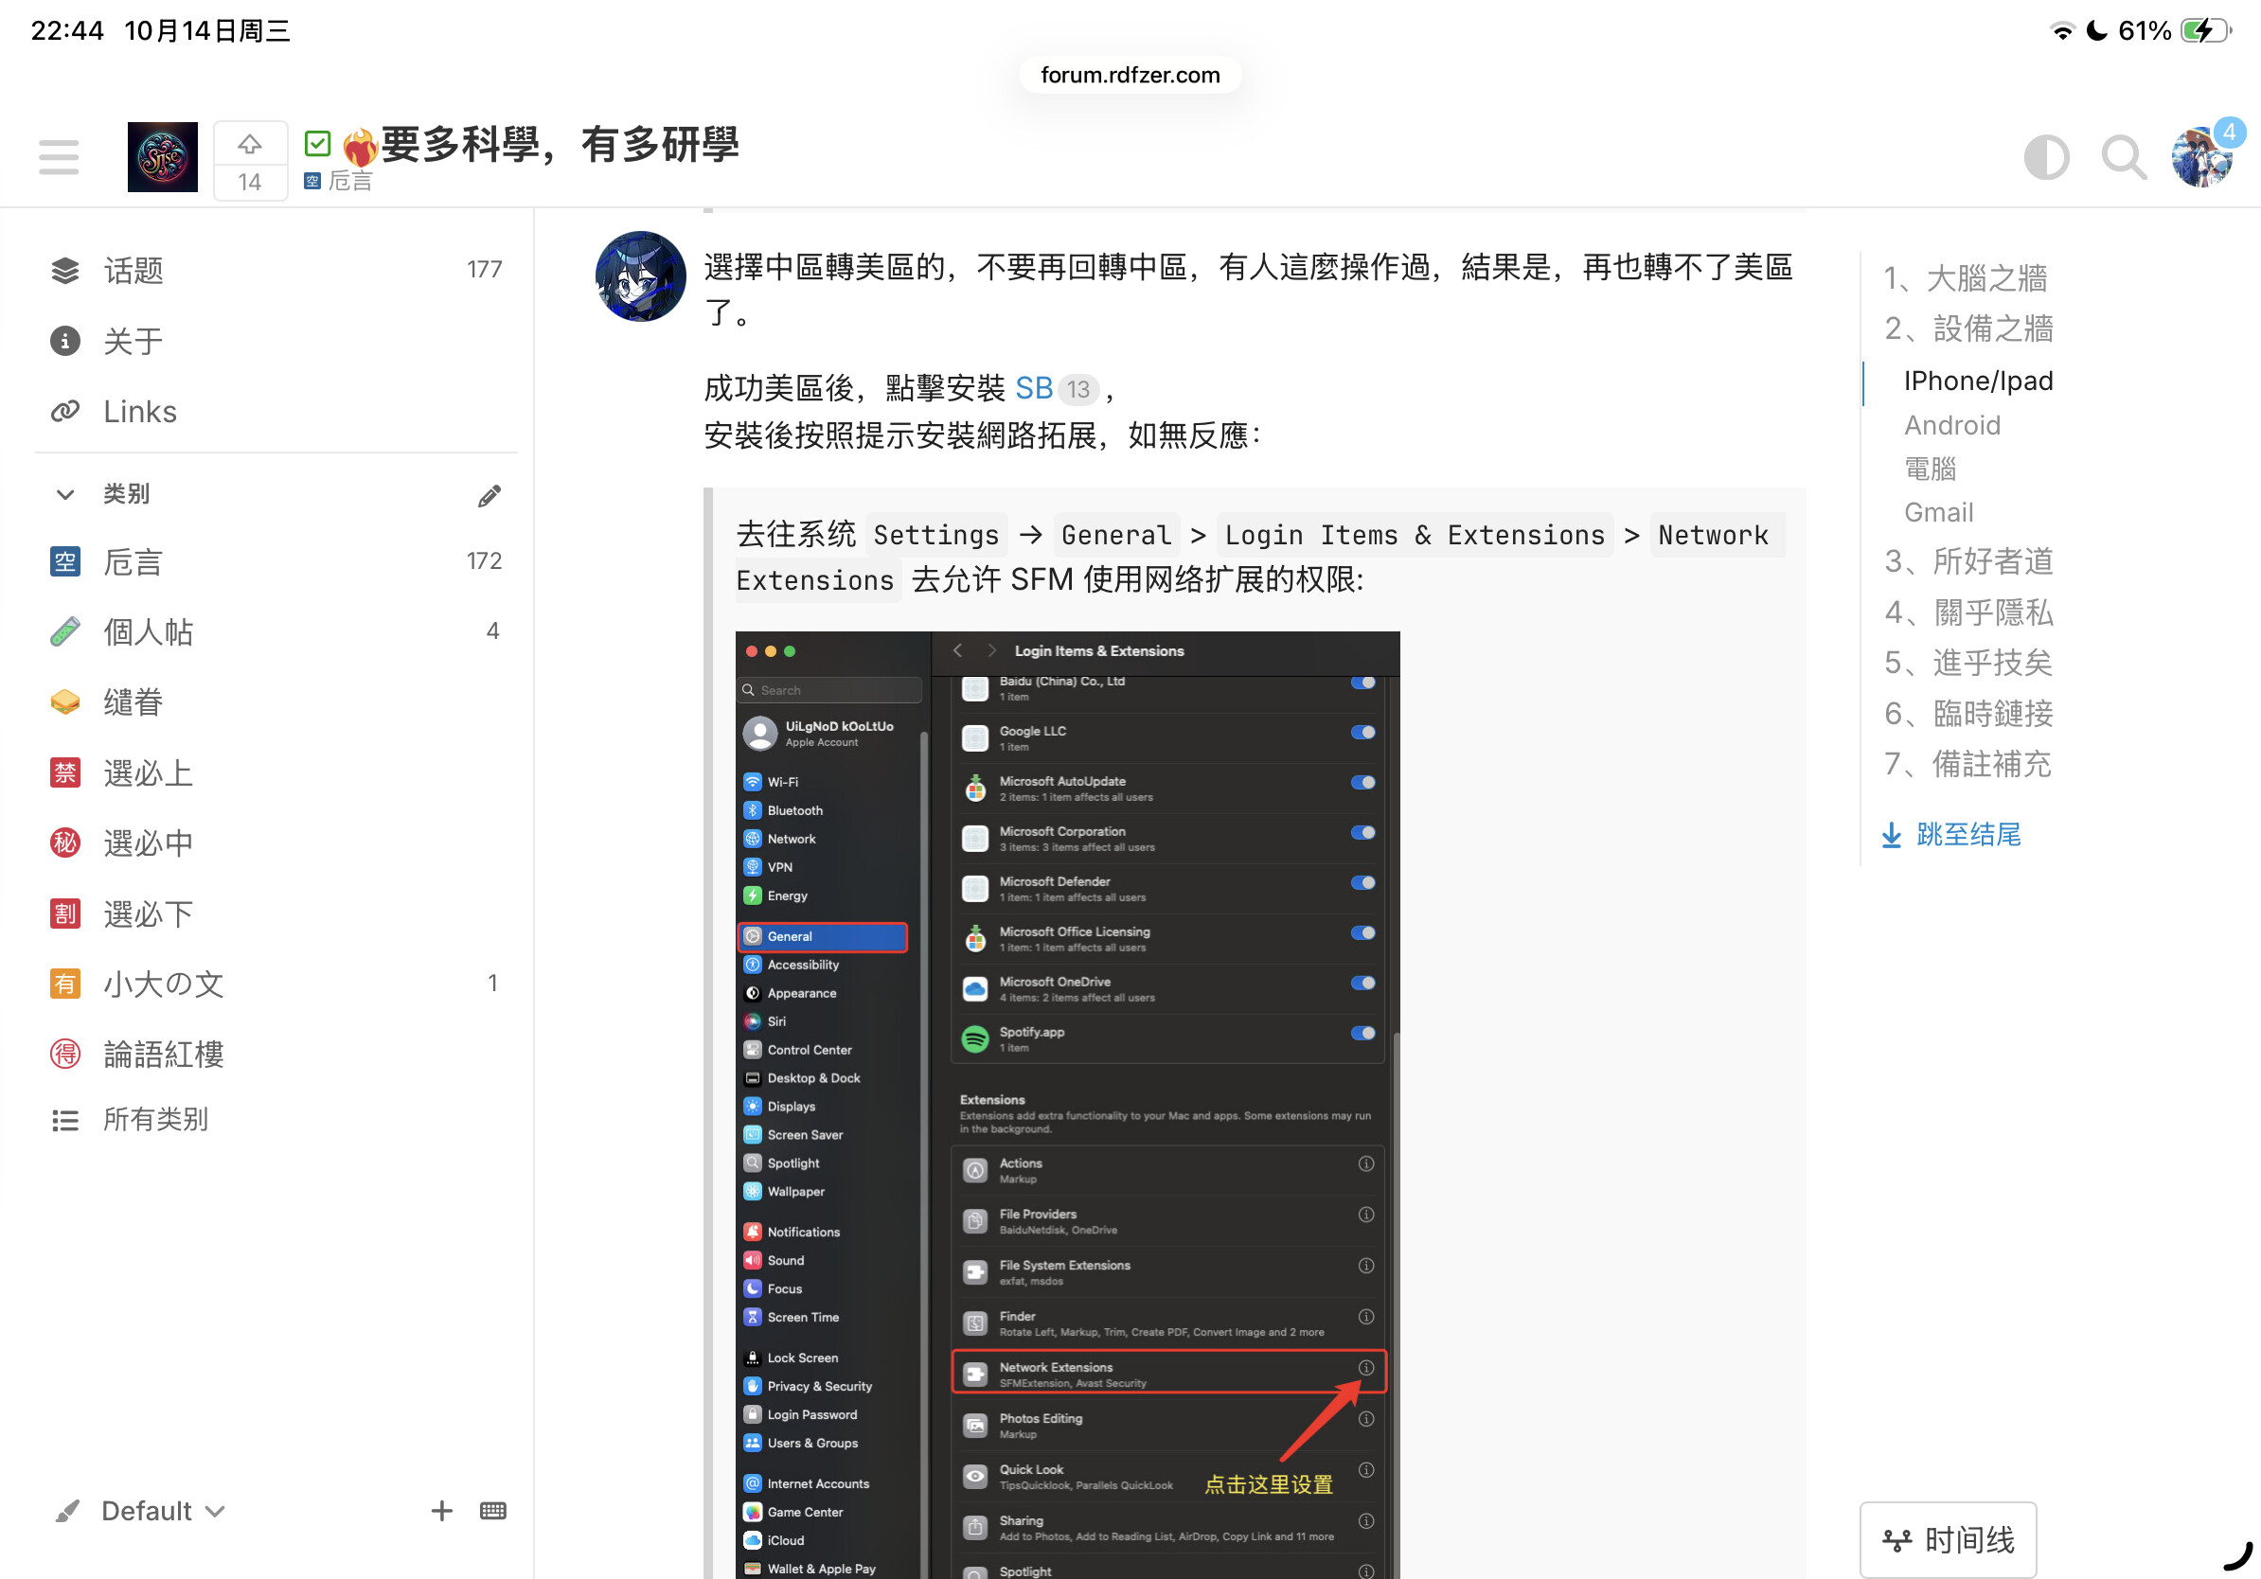Open the 时间线 timeline button

point(1948,1539)
